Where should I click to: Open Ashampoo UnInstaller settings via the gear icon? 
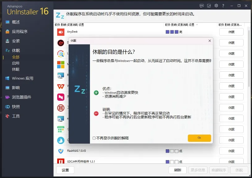point(217,6)
